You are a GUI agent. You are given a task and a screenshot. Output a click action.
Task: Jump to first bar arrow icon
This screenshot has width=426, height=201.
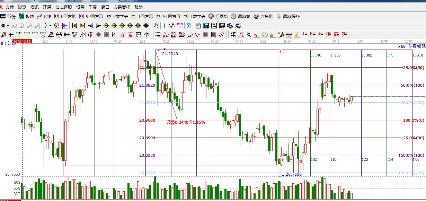pyautogui.click(x=74, y=26)
